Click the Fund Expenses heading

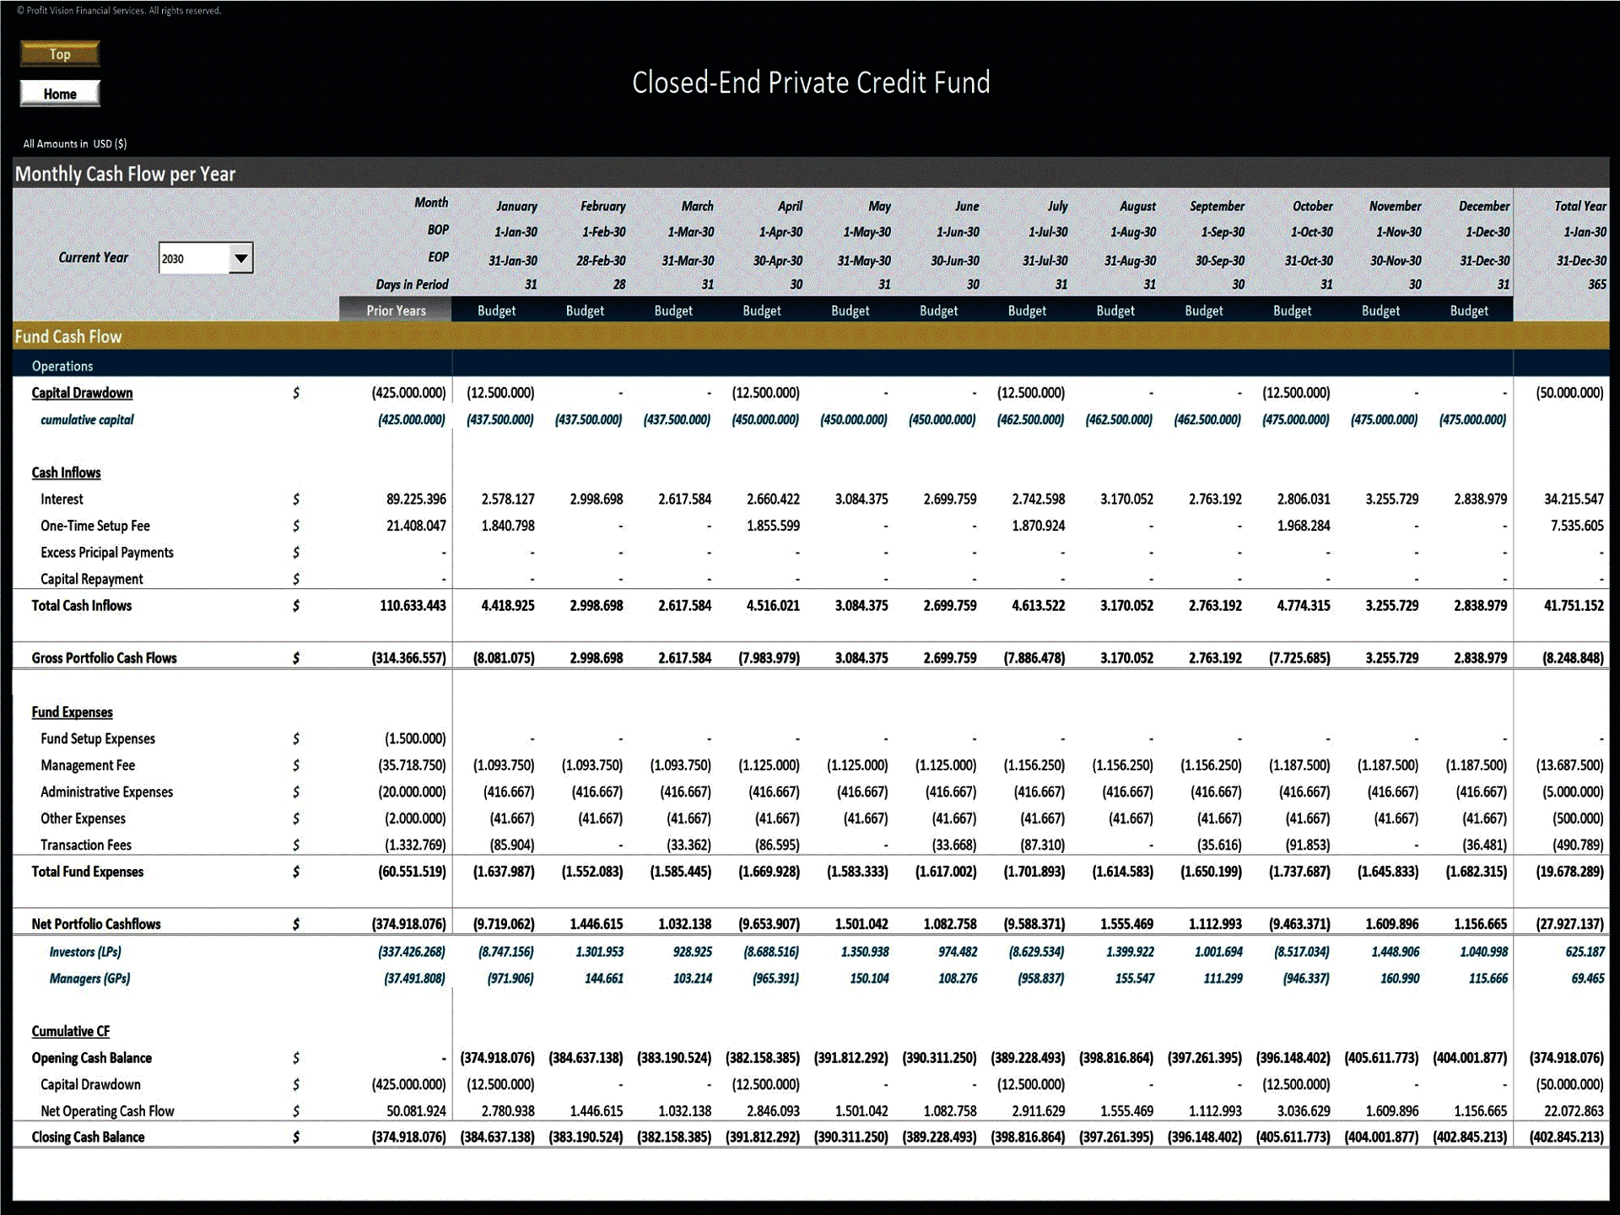[72, 712]
